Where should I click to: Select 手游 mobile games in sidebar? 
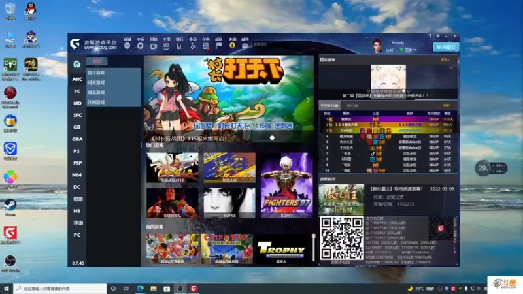78,223
